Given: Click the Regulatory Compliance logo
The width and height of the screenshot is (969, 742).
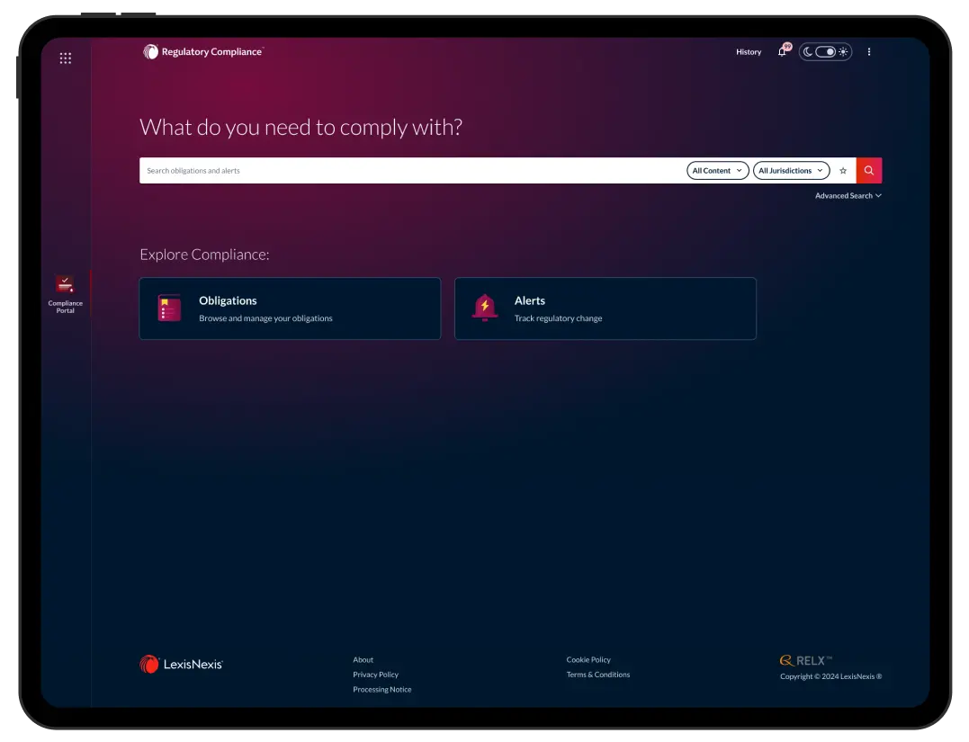Looking at the screenshot, I should [203, 52].
